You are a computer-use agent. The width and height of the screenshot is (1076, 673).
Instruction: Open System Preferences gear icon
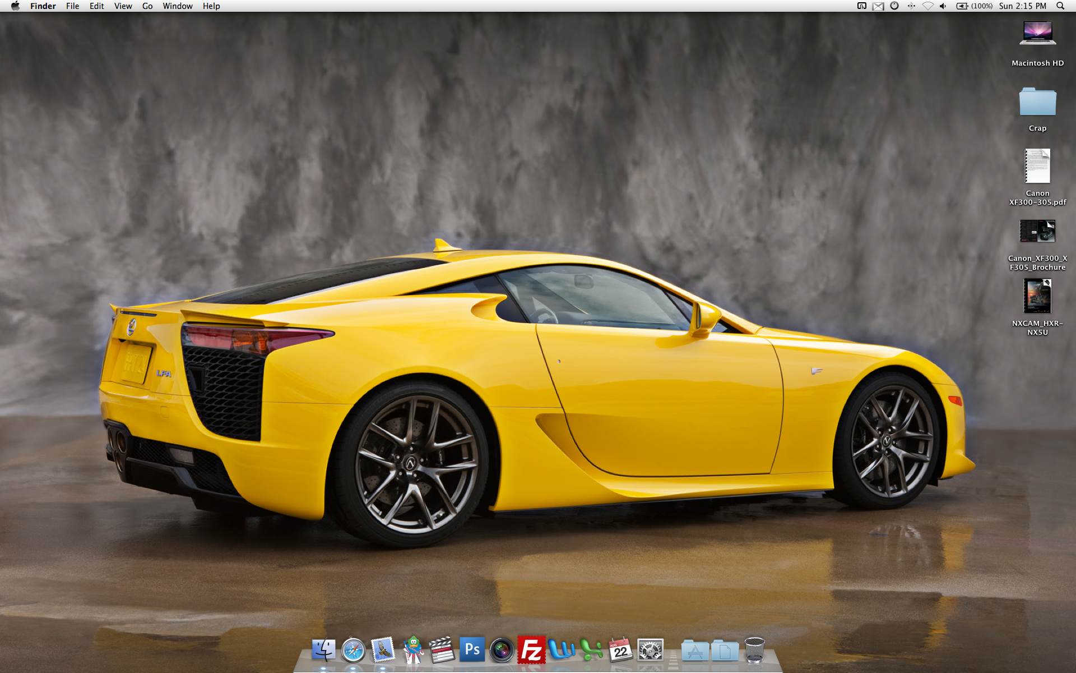coord(650,651)
